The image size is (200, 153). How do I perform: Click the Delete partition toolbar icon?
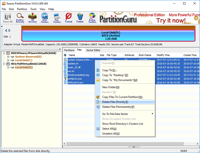(80, 18)
